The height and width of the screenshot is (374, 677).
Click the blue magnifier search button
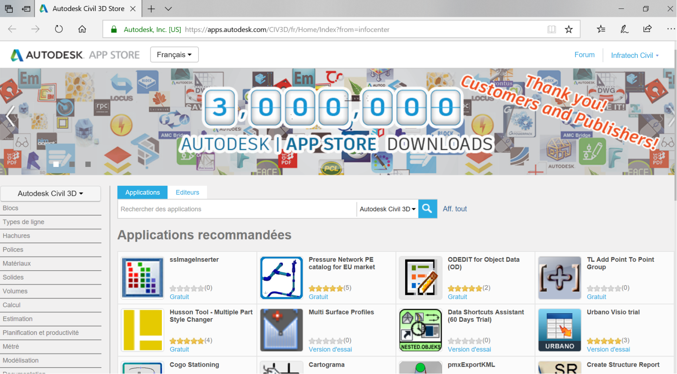427,209
